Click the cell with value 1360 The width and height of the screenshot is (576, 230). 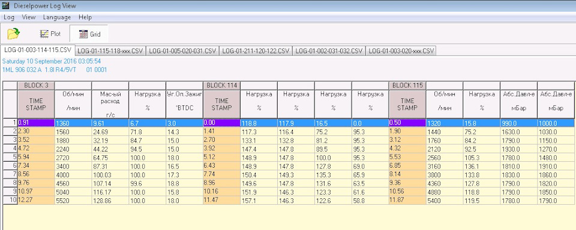[73, 123]
